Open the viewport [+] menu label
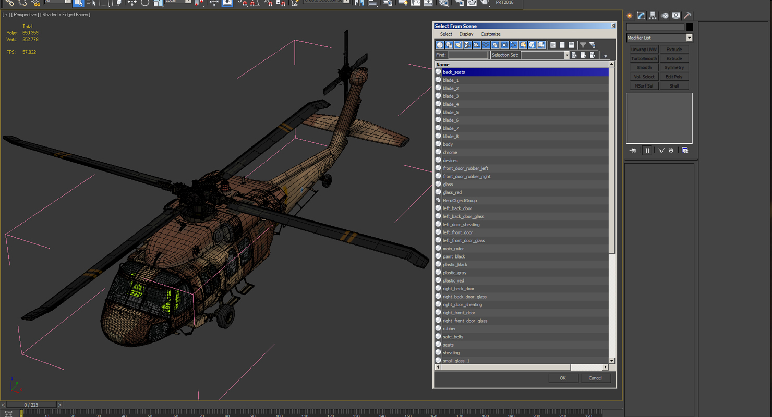The height and width of the screenshot is (417, 772). 6,15
